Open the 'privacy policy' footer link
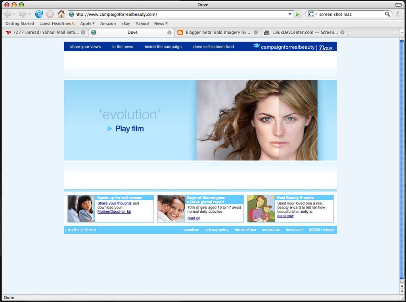This screenshot has height=302, width=406. (x=217, y=229)
